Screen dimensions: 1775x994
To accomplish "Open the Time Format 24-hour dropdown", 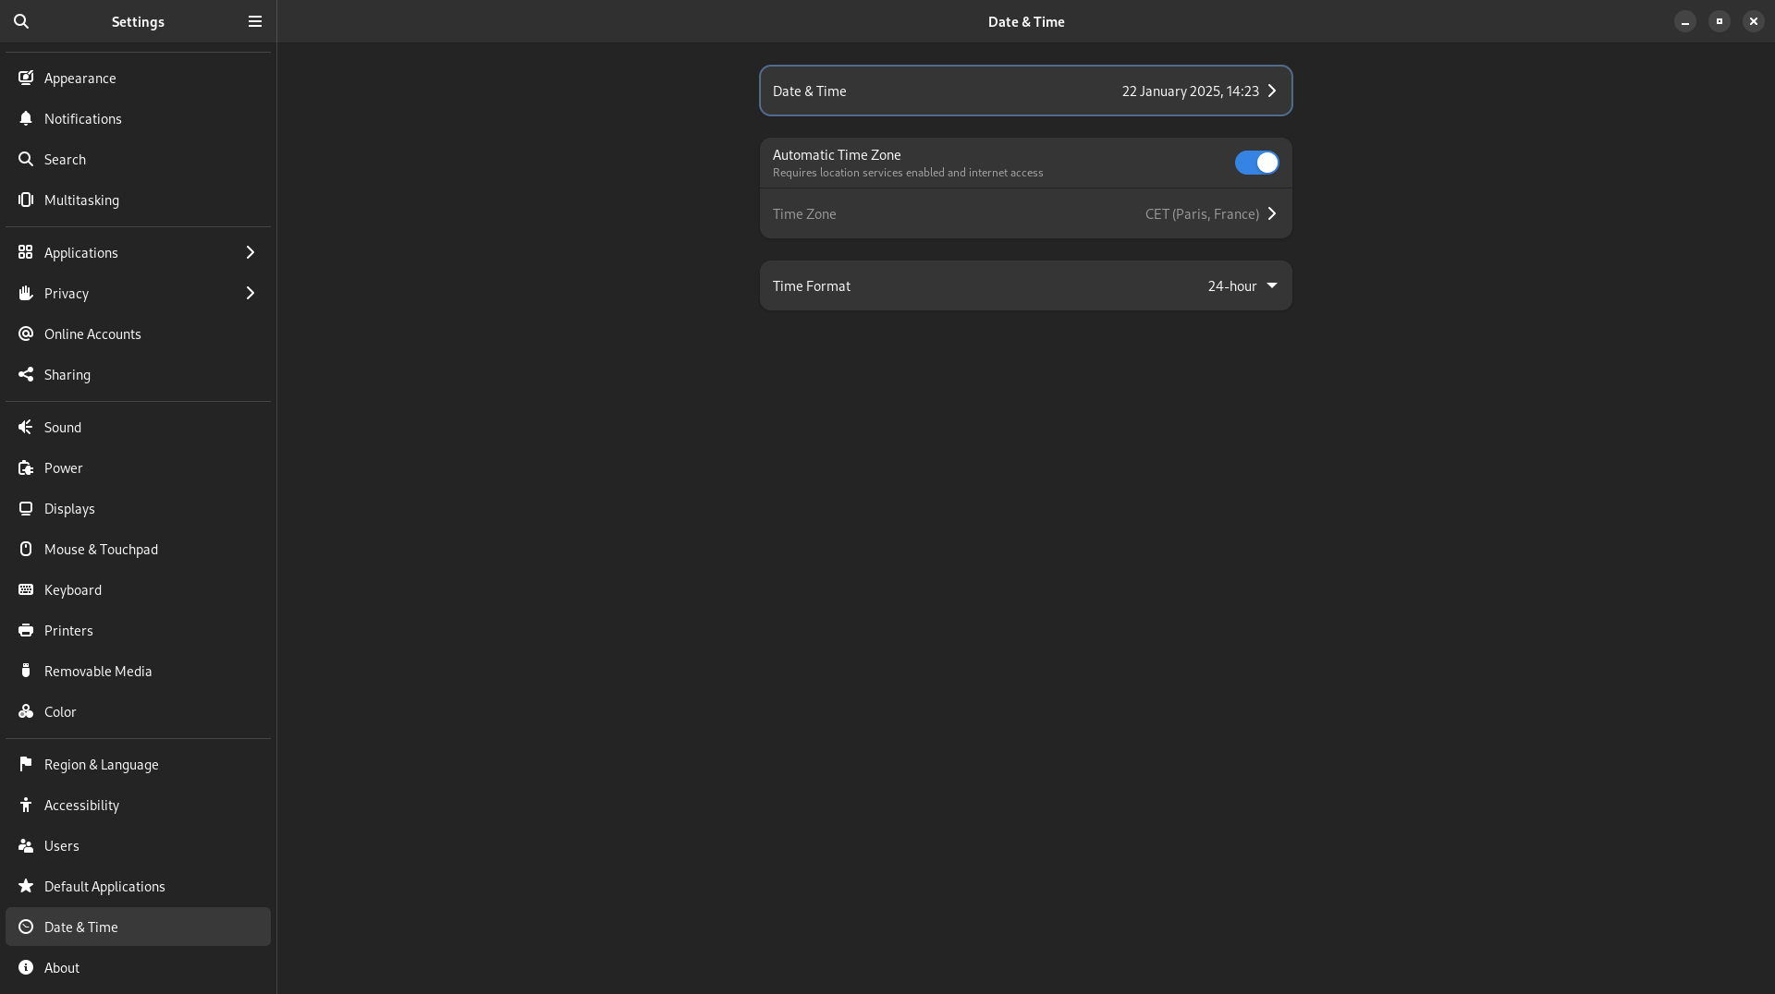I will point(1242,285).
